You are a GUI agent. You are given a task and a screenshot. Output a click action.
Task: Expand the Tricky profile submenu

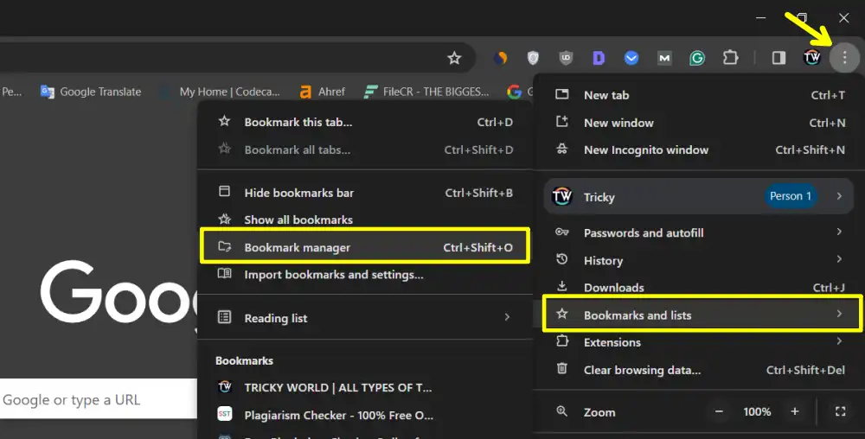(700, 197)
